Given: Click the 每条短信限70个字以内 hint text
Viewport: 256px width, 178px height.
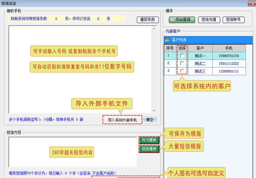Looking at the screenshot, I should pyautogui.click(x=63, y=173).
